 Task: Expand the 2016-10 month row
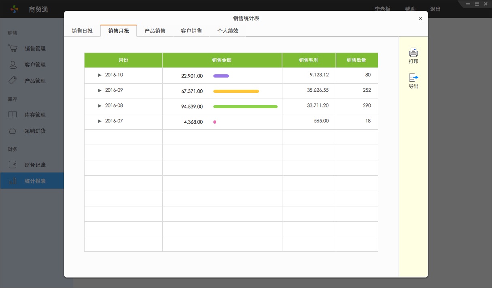tap(100, 75)
